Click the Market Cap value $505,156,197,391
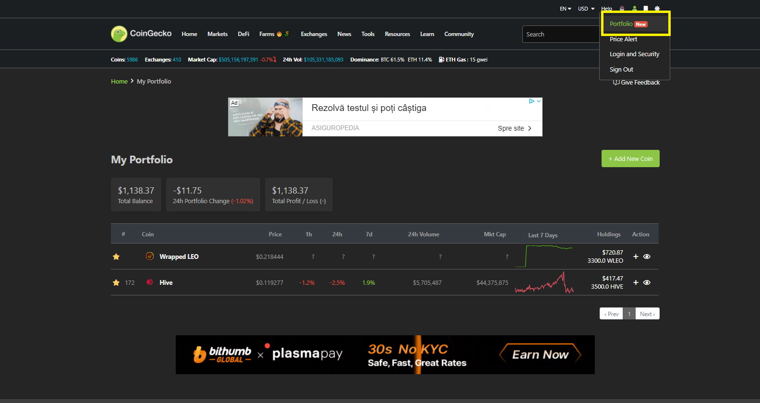760x403 pixels. tap(238, 60)
